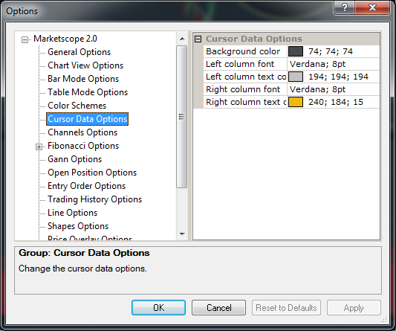Select General Options in the tree
The width and height of the screenshot is (396, 331).
click(79, 52)
